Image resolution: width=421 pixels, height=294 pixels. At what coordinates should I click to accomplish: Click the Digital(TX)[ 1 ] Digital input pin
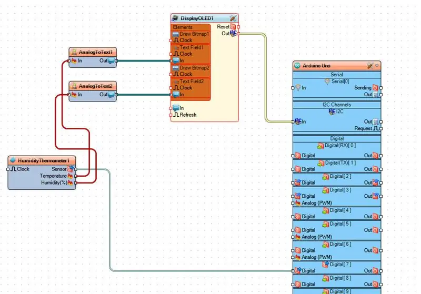(293, 169)
